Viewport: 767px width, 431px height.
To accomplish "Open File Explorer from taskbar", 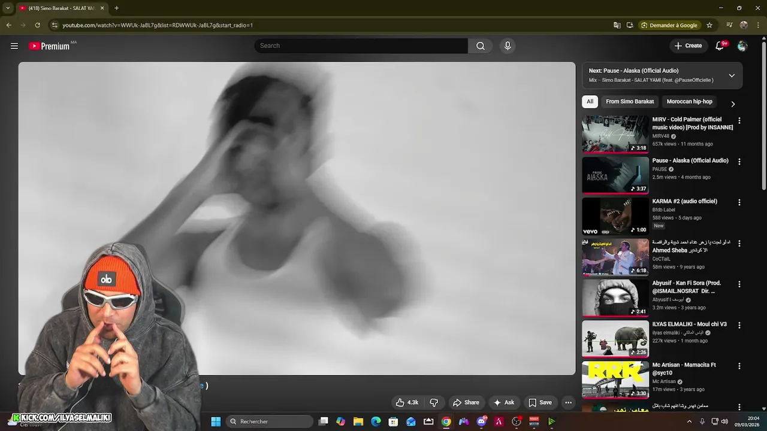I will (358, 421).
